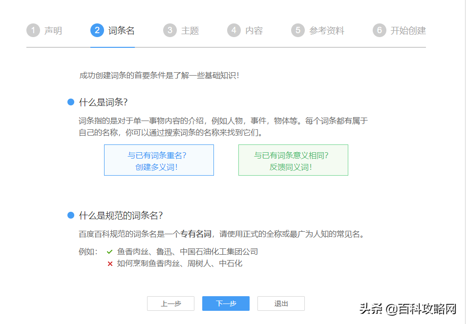The image size is (466, 324).
Task: Click the blue bullet before 什么是词条?
Action: click(70, 102)
